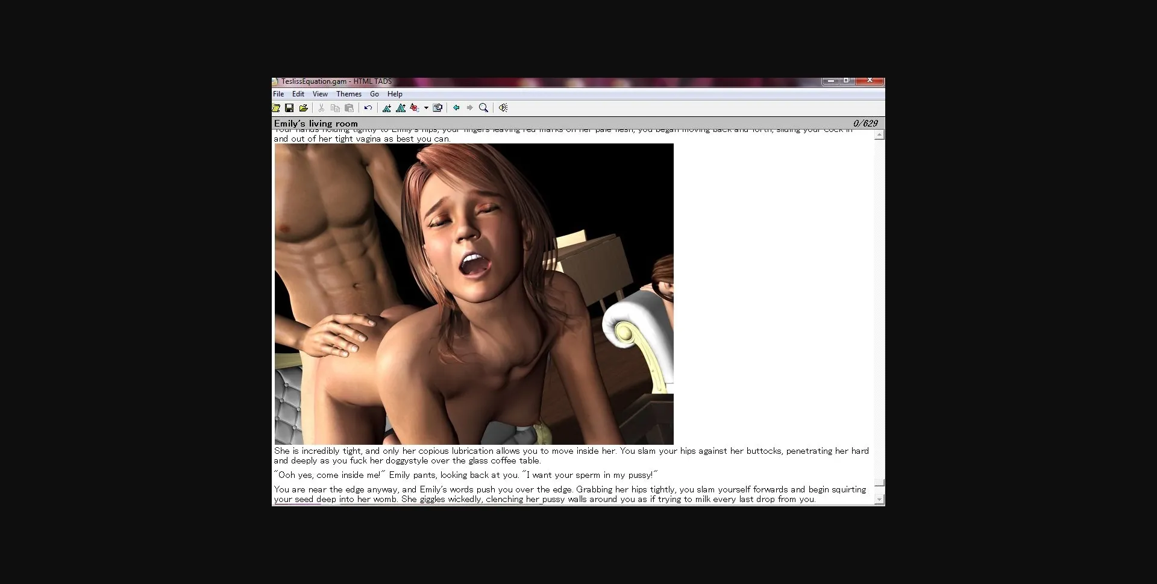
Task: Open the Themes menu
Action: coord(348,94)
